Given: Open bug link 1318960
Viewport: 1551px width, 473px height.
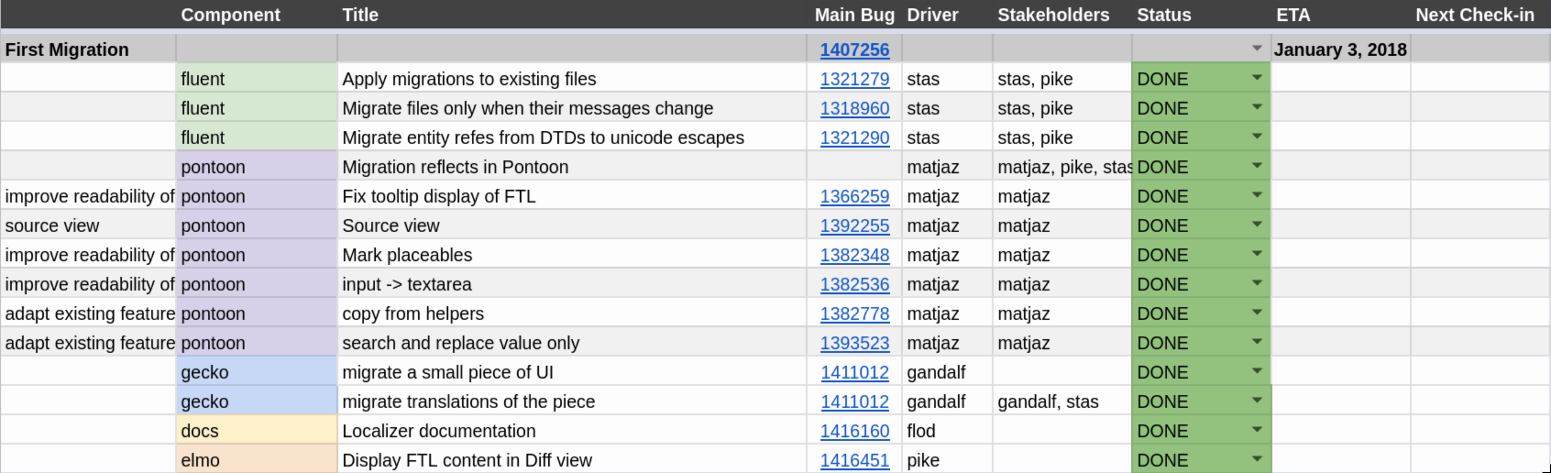Looking at the screenshot, I should [x=854, y=108].
